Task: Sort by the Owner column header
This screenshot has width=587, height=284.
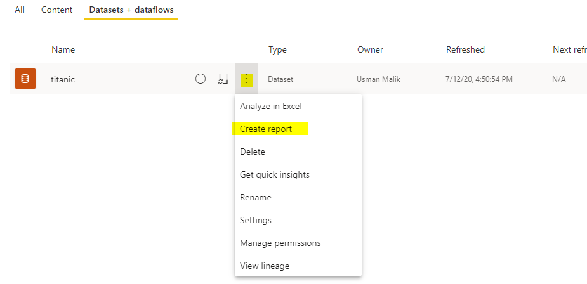Action: (x=370, y=49)
